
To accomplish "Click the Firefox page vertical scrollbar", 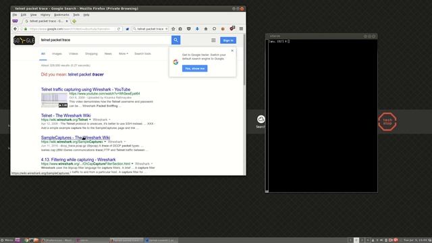I will (x=244, y=59).
